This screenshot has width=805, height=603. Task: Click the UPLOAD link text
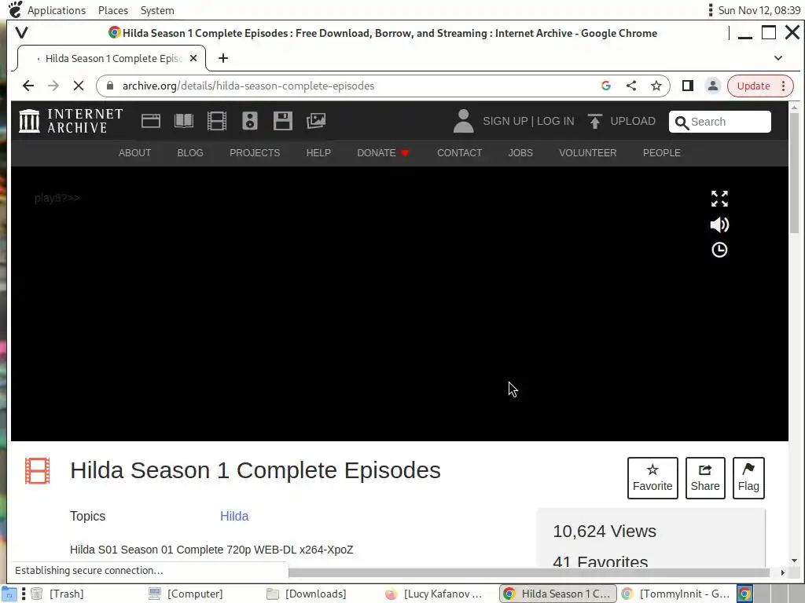633,121
